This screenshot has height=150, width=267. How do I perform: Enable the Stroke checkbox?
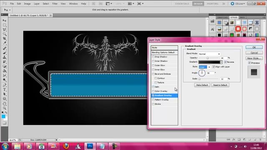(153, 104)
